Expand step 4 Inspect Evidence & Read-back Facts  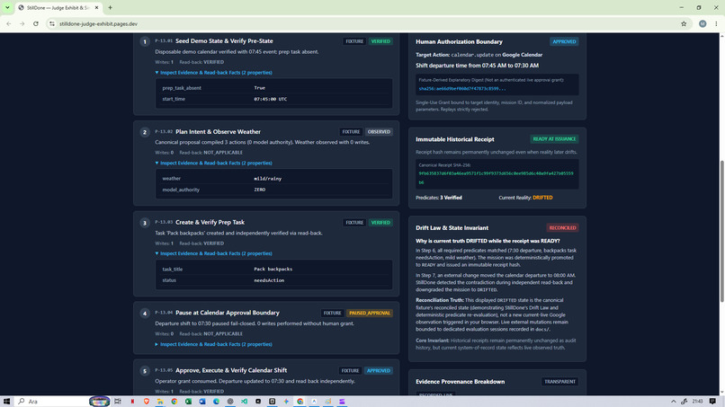click(x=213, y=344)
